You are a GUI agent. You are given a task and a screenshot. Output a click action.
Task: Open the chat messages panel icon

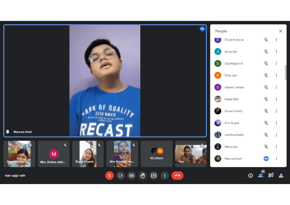point(271,176)
